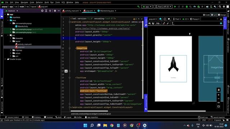
Task: Click the Debug app bug icon
Action: click(187, 6)
